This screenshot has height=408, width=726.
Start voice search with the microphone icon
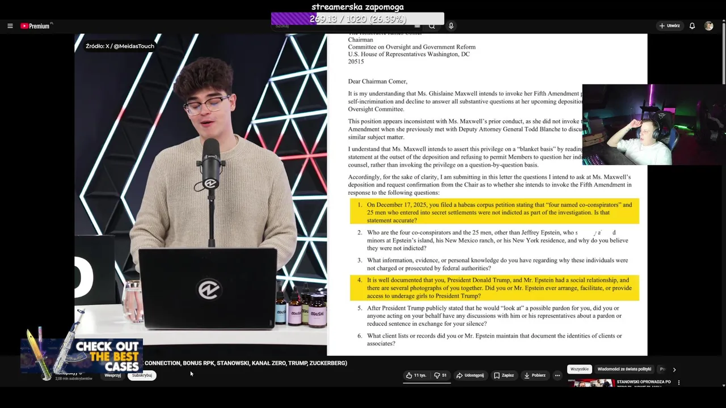tap(451, 26)
